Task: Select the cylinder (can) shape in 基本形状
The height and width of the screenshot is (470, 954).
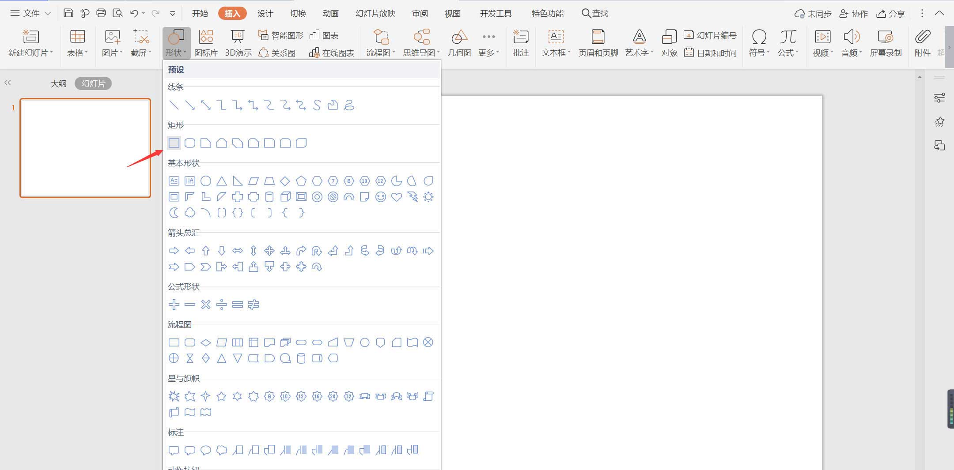Action: click(269, 197)
